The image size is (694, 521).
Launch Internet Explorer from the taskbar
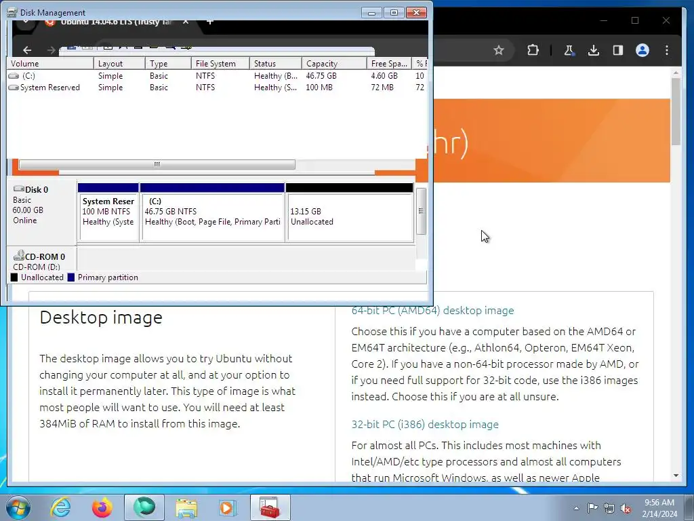click(60, 507)
